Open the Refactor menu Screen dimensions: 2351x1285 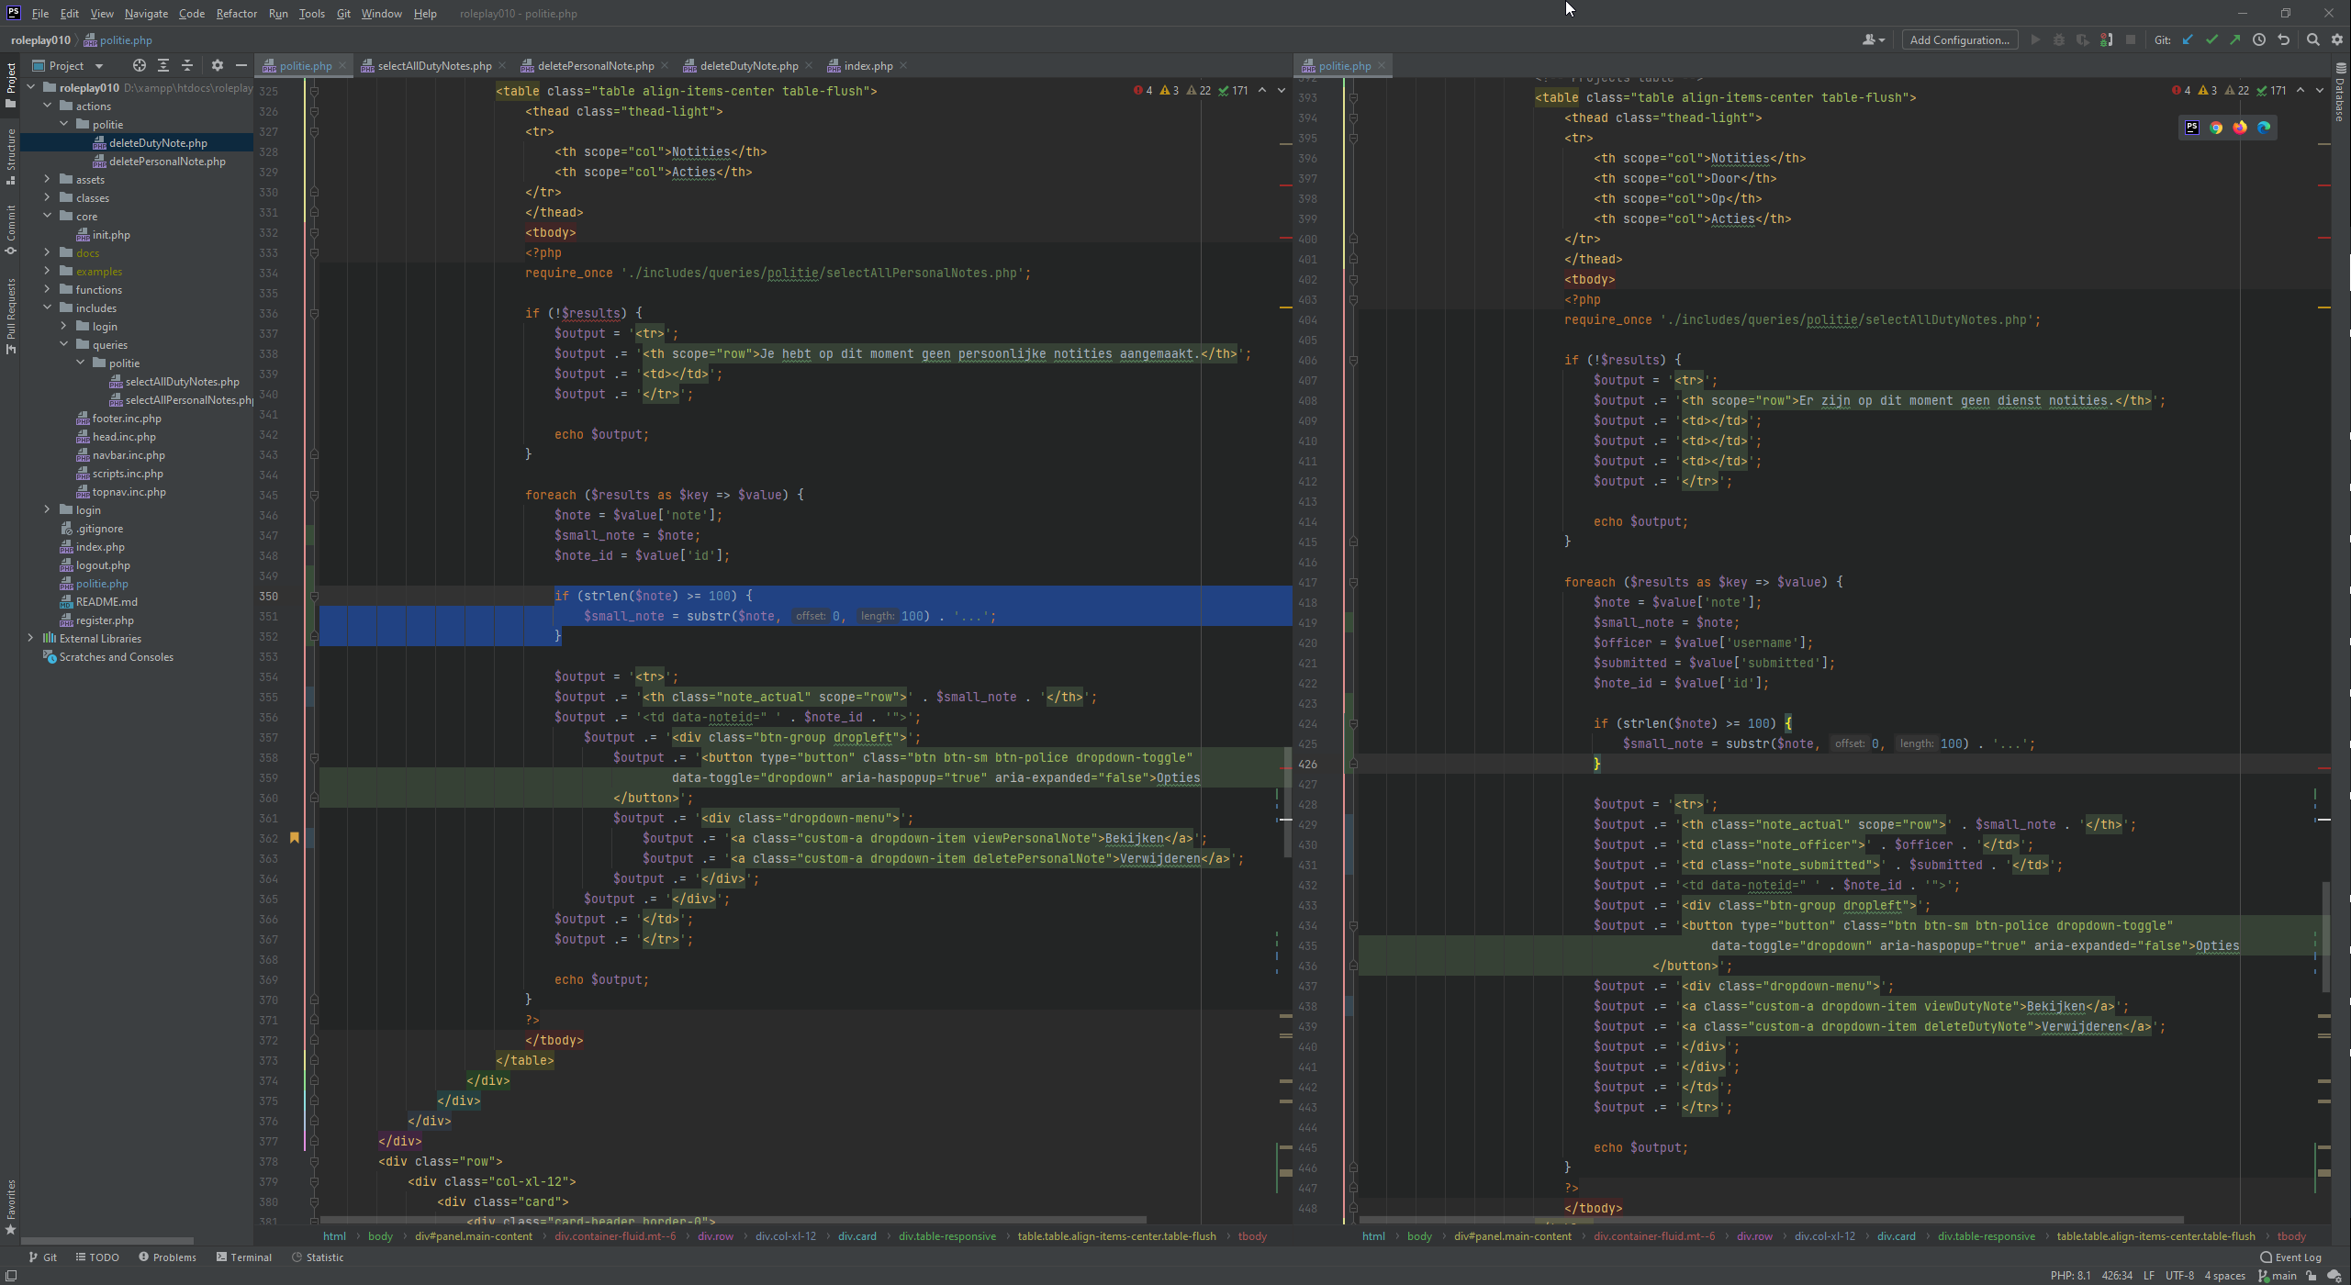[236, 13]
